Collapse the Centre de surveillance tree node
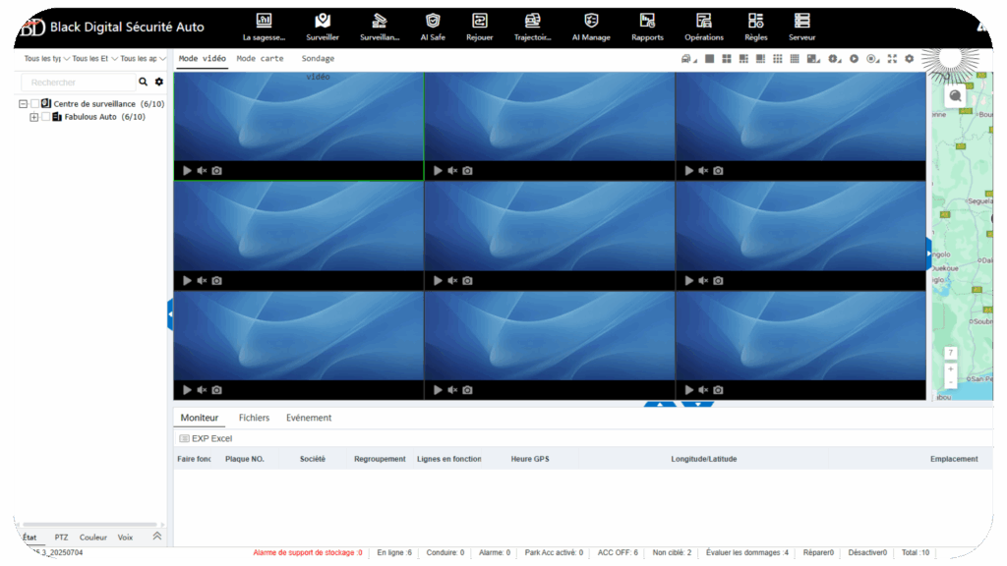1007x566 pixels. 23,103
